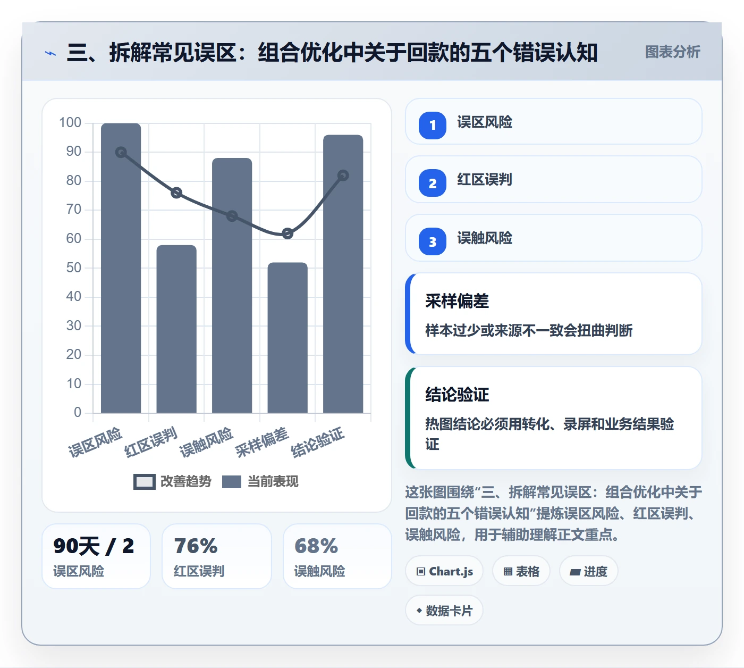Click the Chart.js tag
744x668 pixels.
[444, 571]
